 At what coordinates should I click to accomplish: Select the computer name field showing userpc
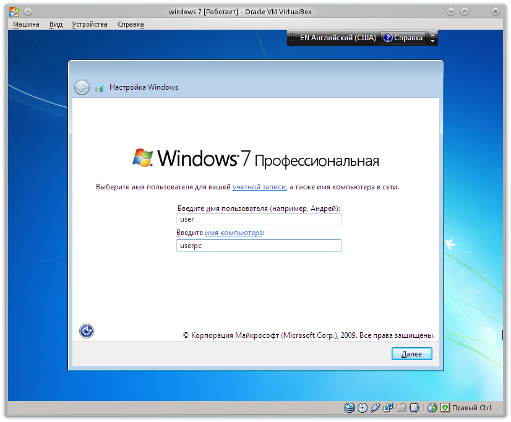[258, 246]
